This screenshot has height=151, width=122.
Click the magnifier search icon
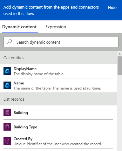click(10, 42)
